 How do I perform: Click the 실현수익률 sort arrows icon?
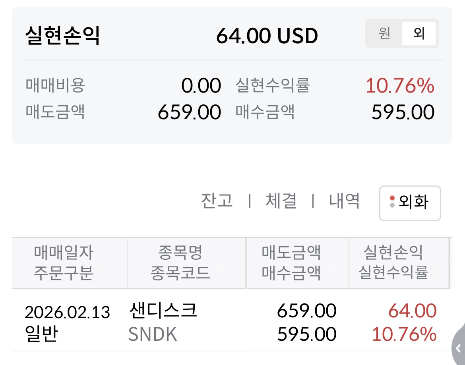[x=438, y=273]
